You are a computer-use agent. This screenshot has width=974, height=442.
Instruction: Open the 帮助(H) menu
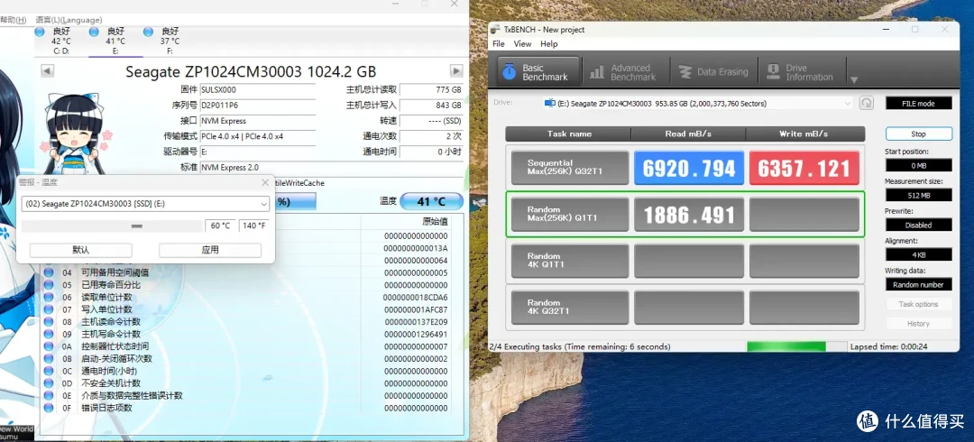coord(13,20)
